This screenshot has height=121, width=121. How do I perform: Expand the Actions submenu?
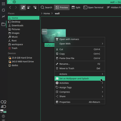80,74
